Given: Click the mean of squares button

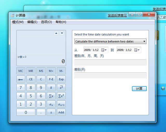Looking at the screenshot, I should pos(61,87).
